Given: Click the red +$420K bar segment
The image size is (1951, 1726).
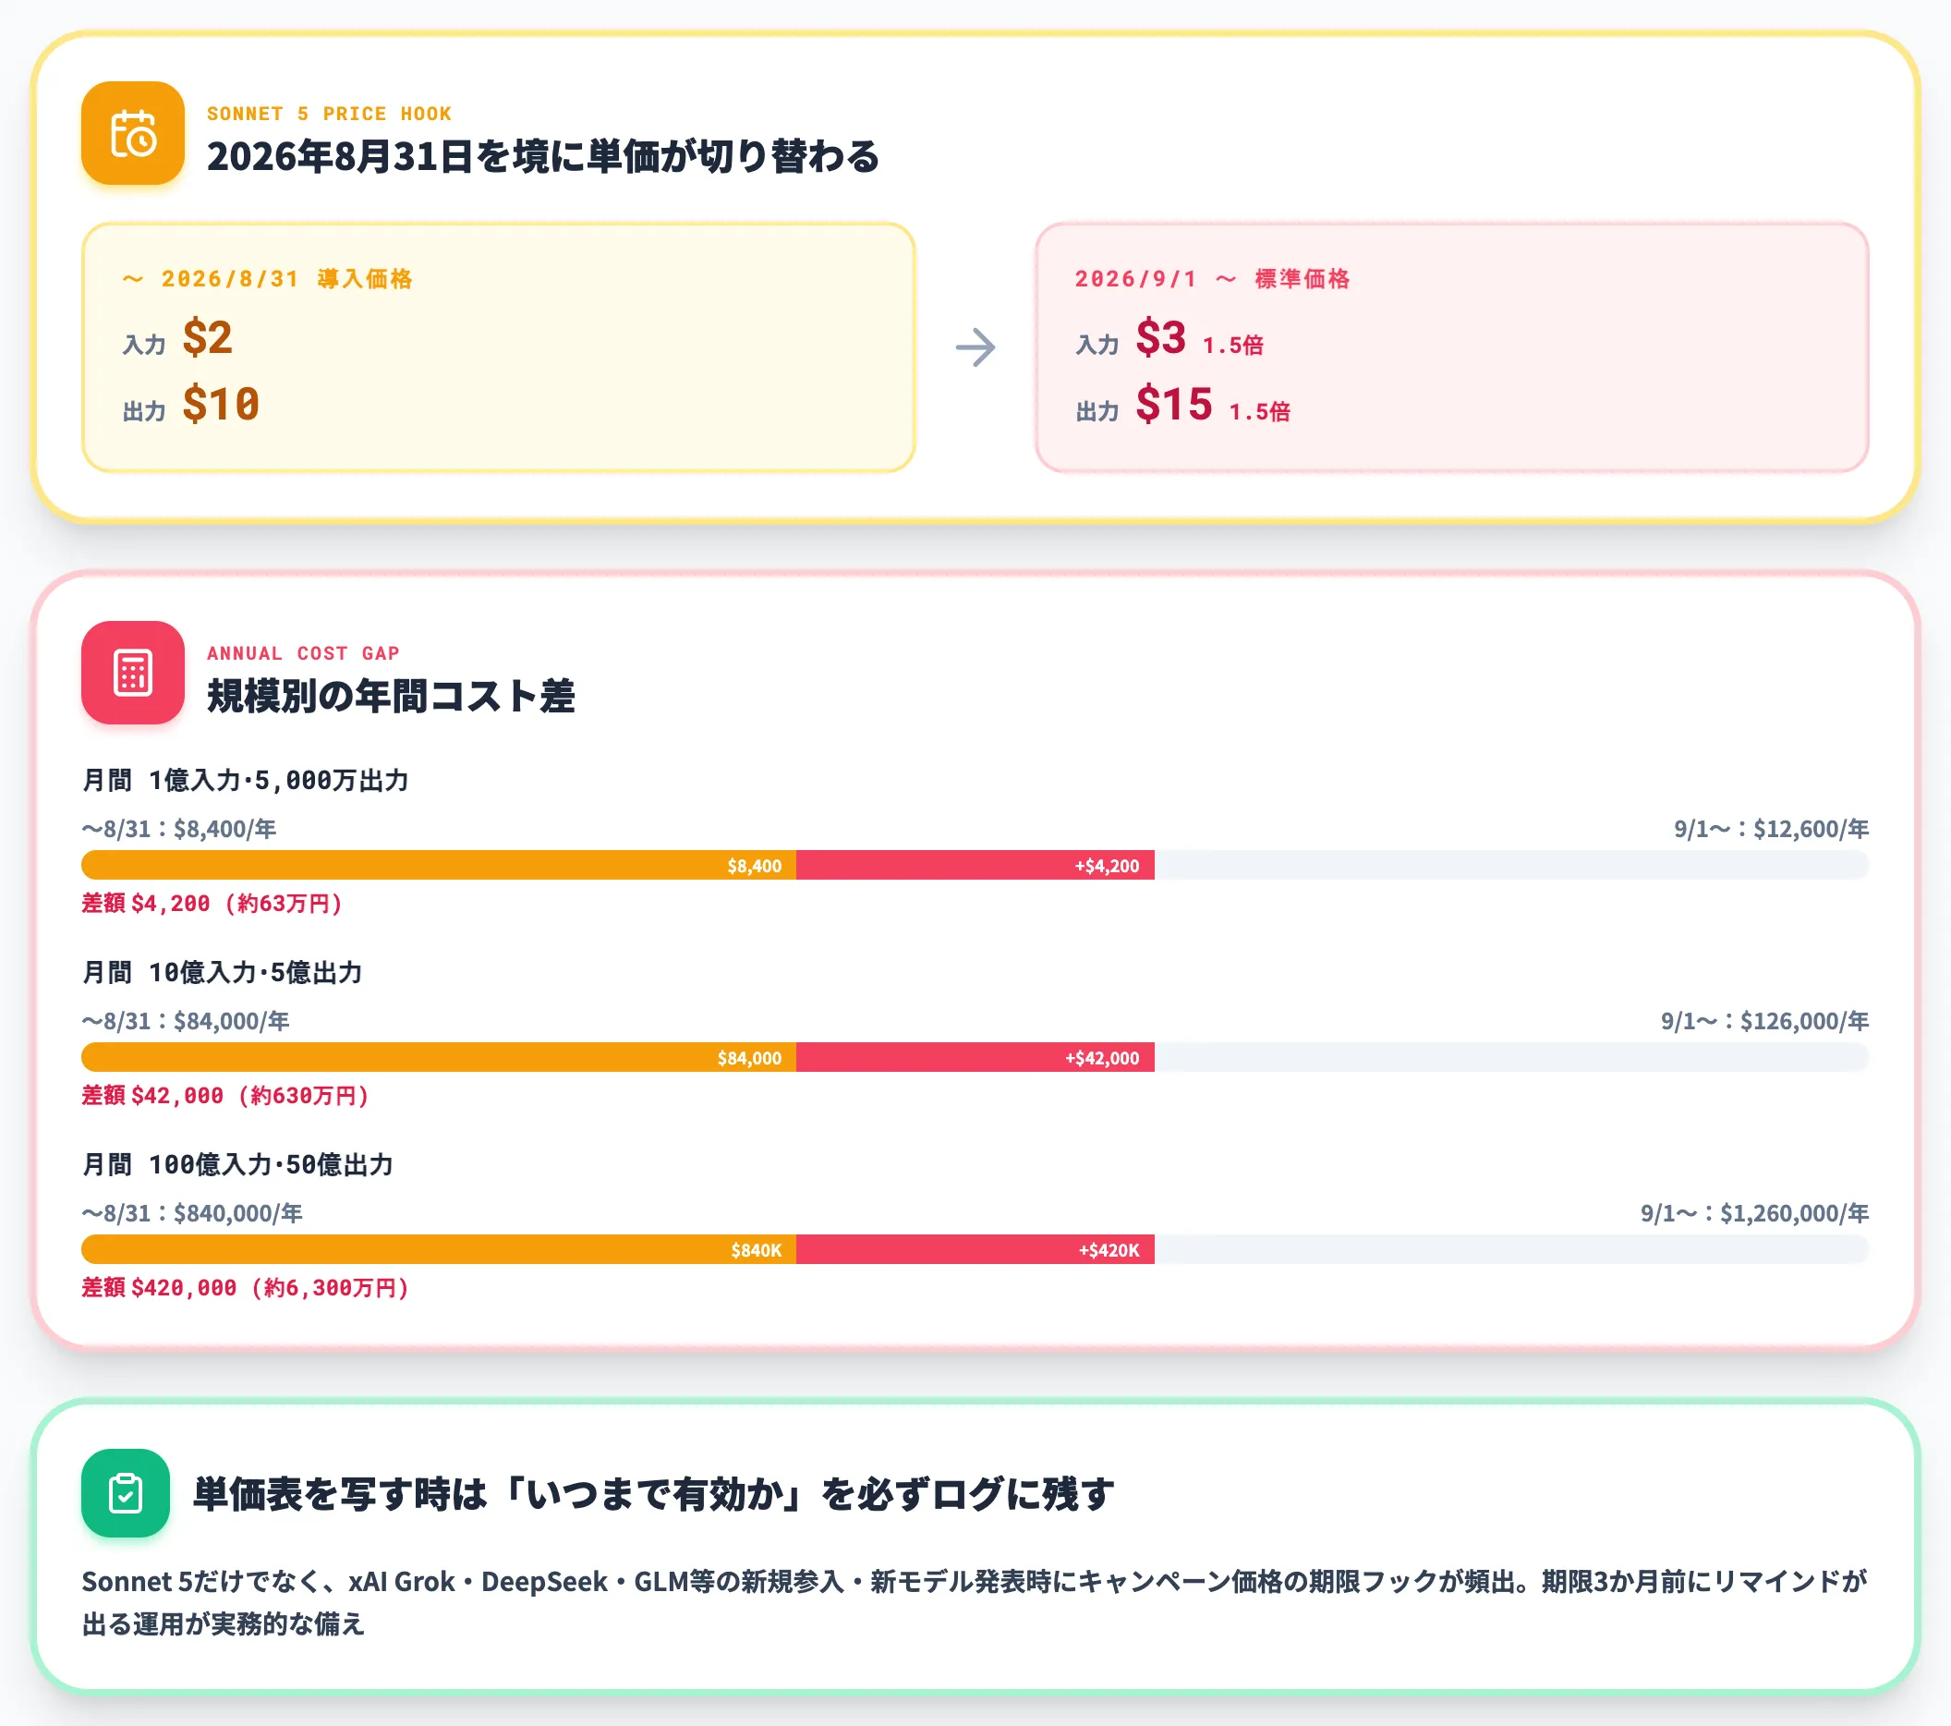Looking at the screenshot, I should [975, 1249].
